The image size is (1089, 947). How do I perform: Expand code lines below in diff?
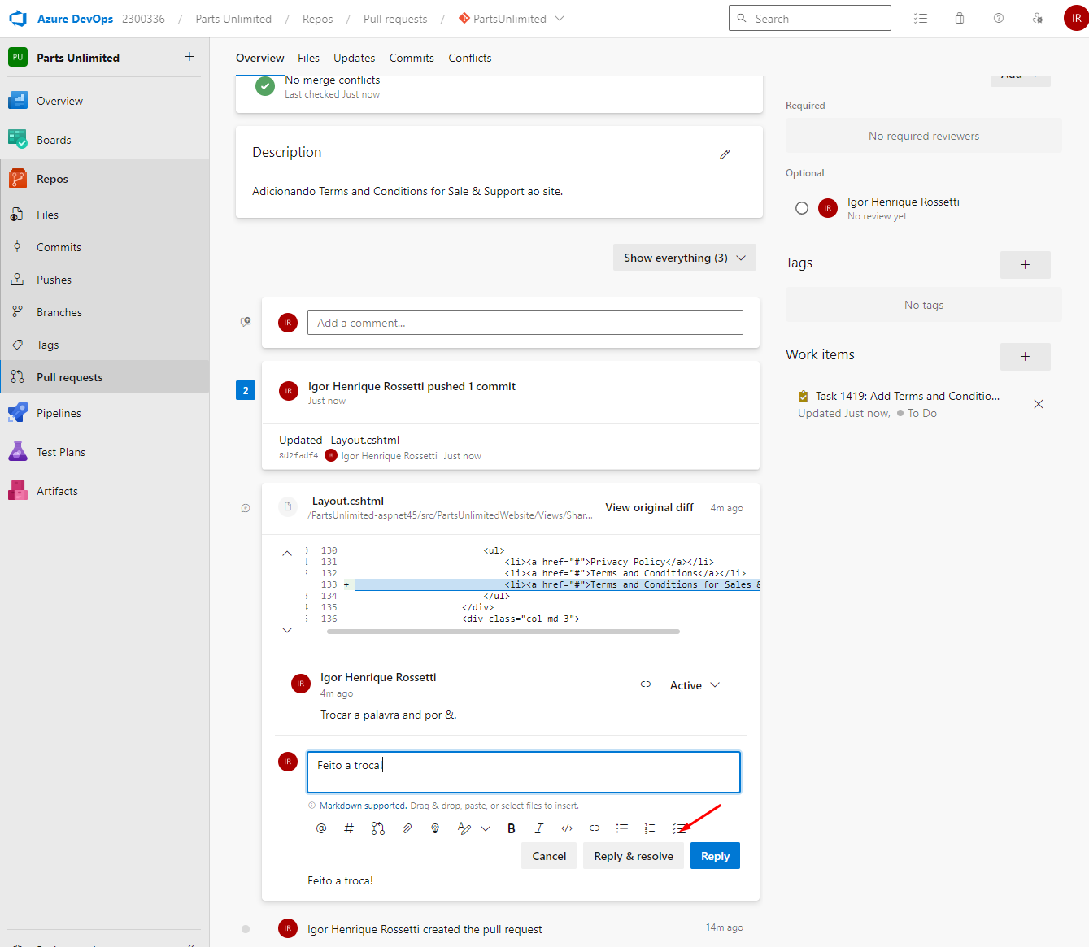click(x=287, y=630)
